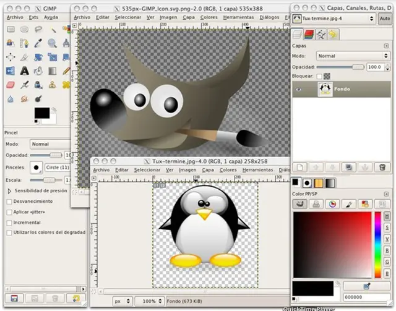The height and width of the screenshot is (311, 396).
Task: Click the Auto button in layers dock
Action: (384, 19)
